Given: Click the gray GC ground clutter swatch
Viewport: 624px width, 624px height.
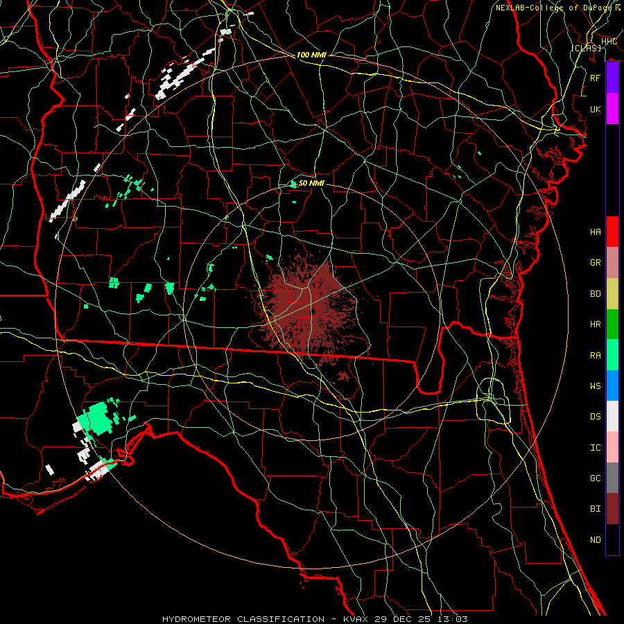Looking at the screenshot, I should (x=612, y=478).
